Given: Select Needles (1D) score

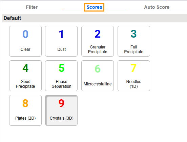Looking at the screenshot, I should tap(134, 76).
